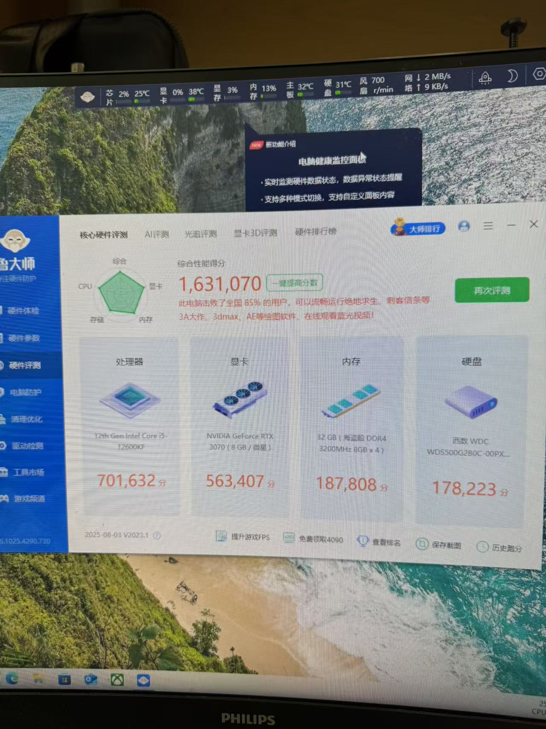Switch to the 光追评测 tab

(200, 234)
